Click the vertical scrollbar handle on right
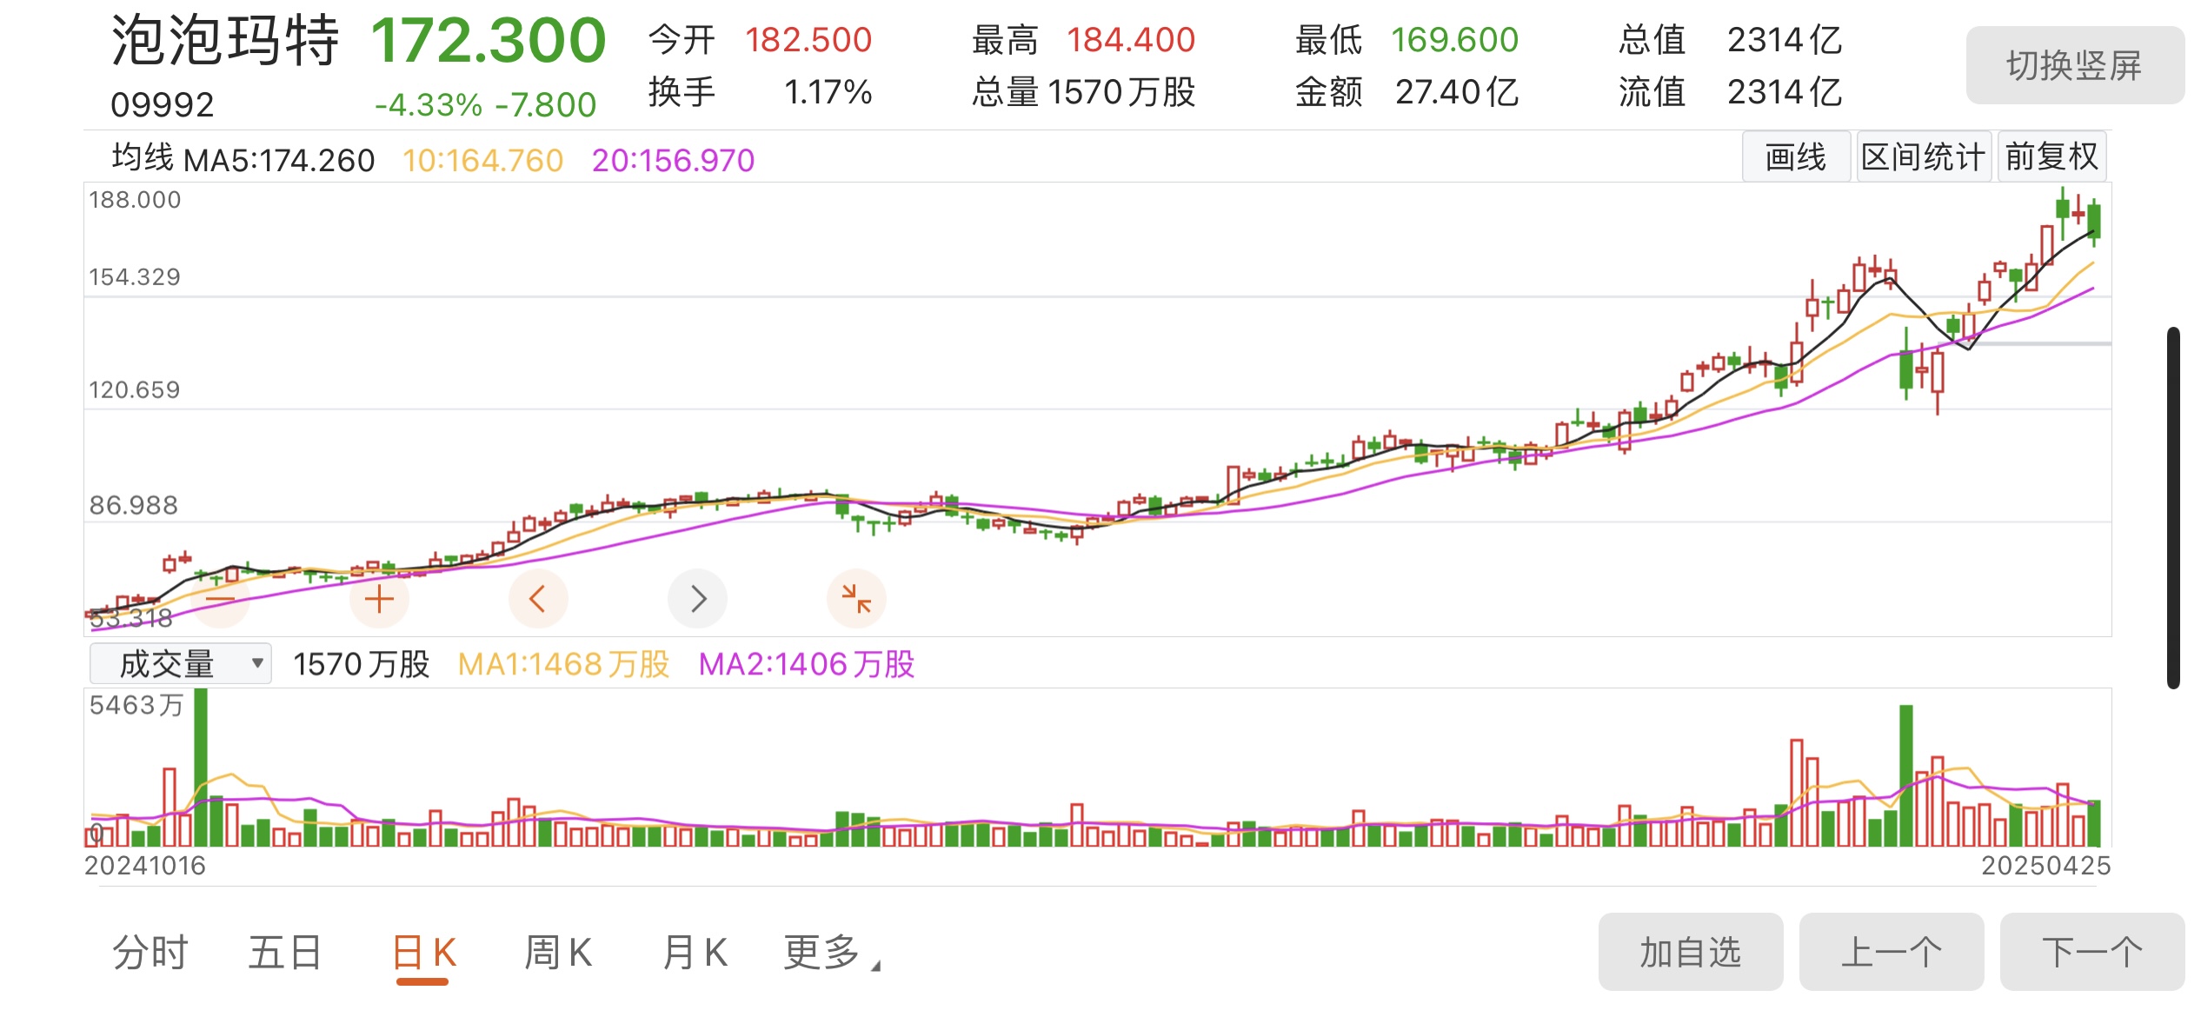The image size is (2201, 1017). [2173, 508]
